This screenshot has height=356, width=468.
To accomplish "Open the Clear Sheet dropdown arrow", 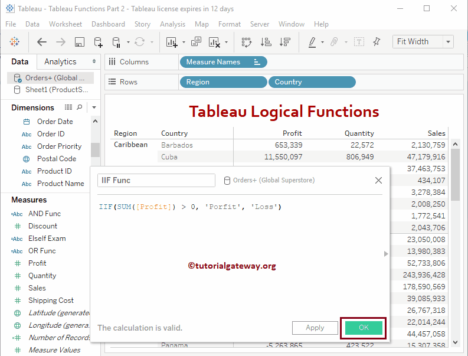I will (226, 42).
